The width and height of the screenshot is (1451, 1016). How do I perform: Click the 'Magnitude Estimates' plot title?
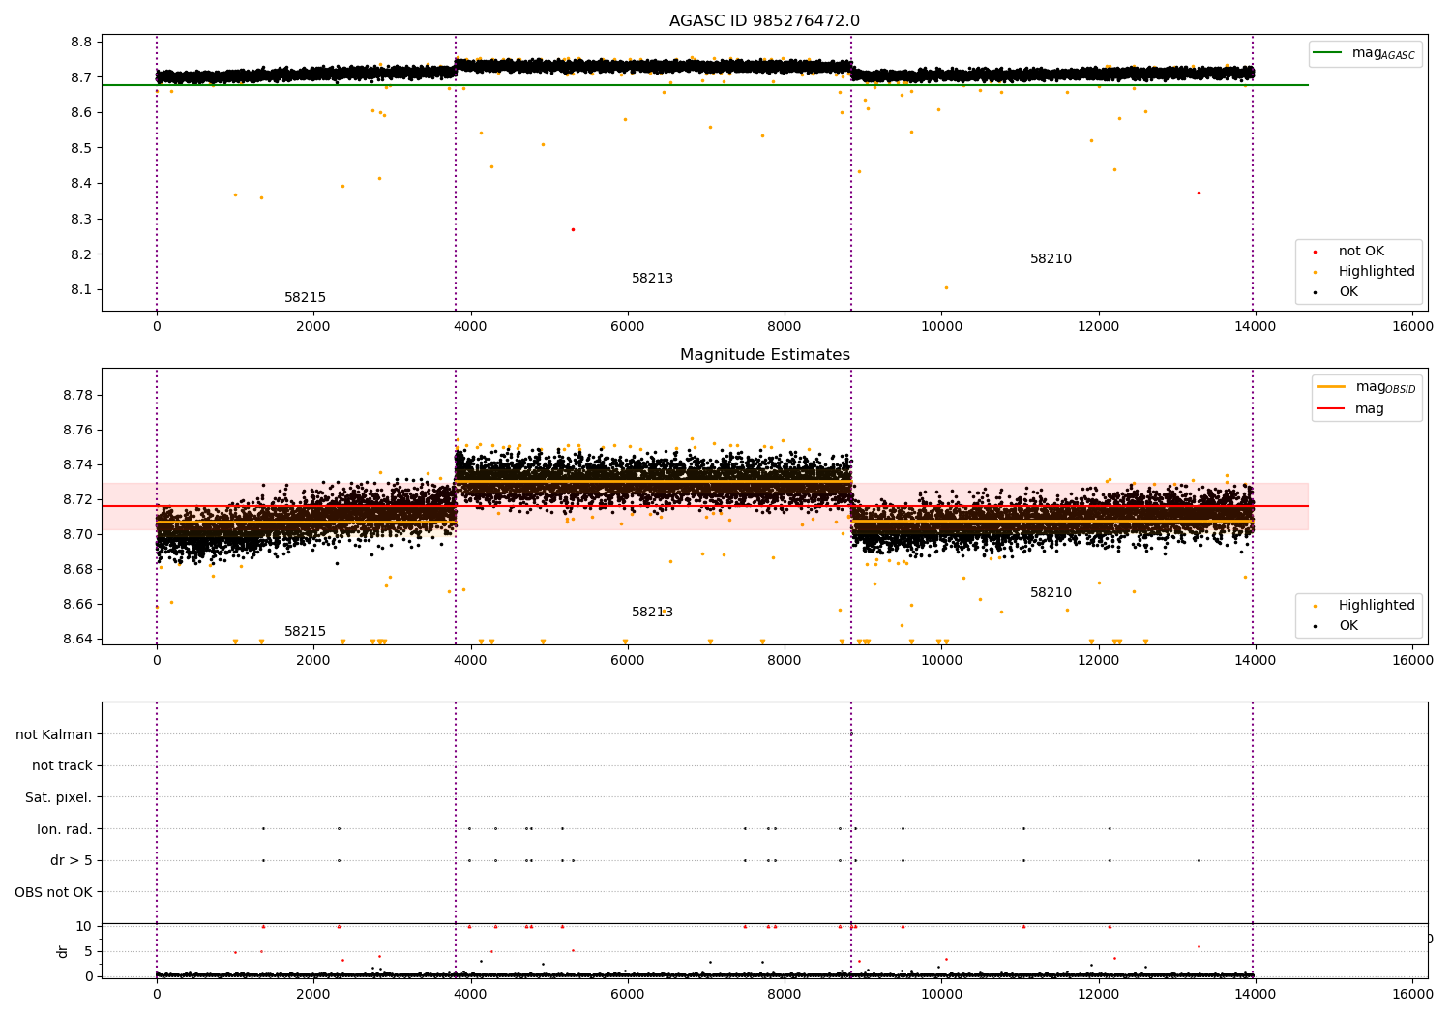click(764, 355)
